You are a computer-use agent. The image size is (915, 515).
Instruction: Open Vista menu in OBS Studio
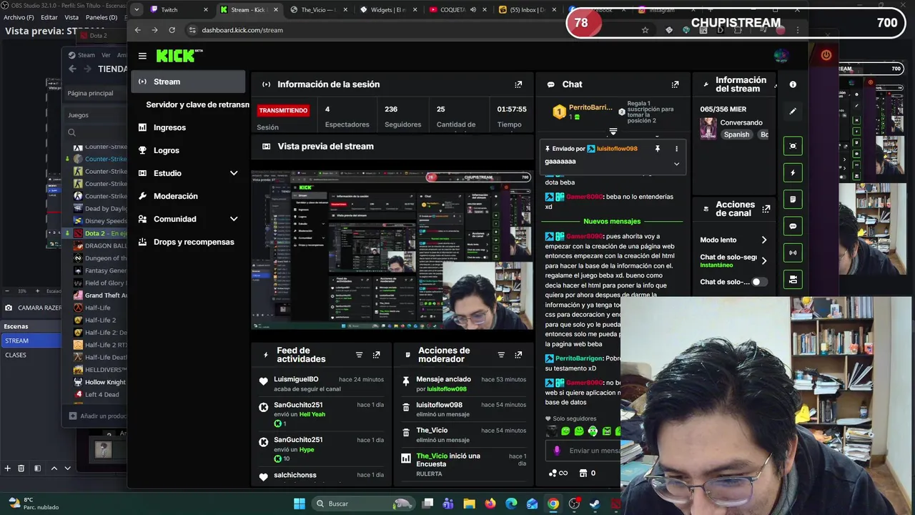[x=71, y=17]
